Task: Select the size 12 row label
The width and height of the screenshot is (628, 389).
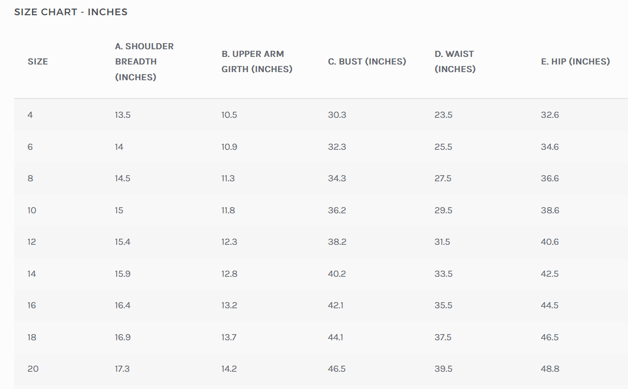Action: 32,242
